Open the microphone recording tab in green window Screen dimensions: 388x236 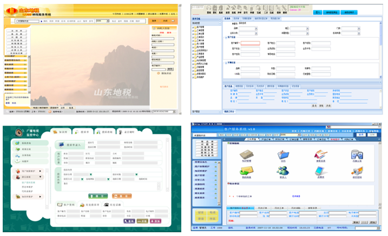pos(127,132)
